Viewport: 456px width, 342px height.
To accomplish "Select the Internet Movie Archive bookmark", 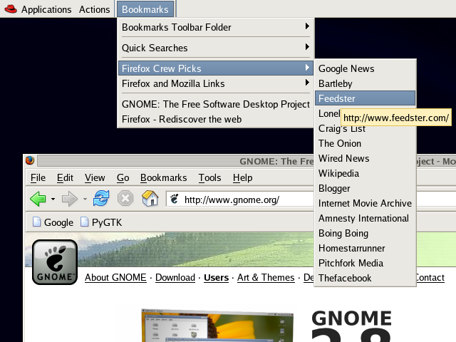I will point(365,203).
